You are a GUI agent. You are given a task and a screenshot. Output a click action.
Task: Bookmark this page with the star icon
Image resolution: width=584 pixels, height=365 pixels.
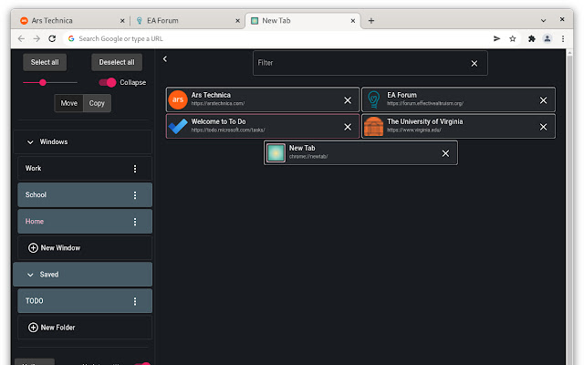point(513,38)
